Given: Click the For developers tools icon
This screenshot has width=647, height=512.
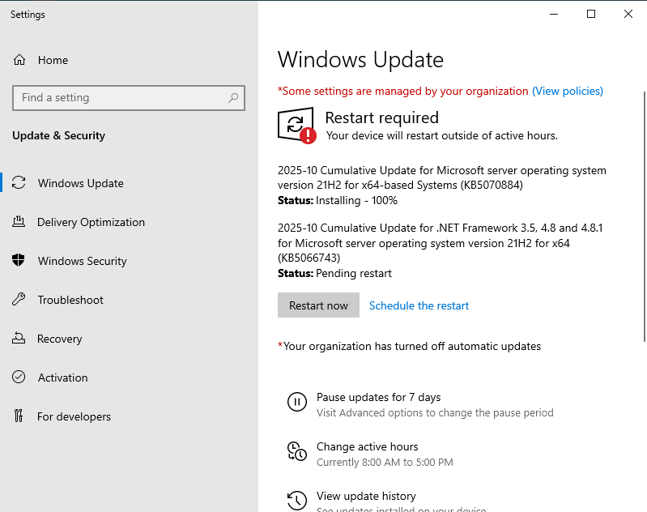Looking at the screenshot, I should point(19,416).
